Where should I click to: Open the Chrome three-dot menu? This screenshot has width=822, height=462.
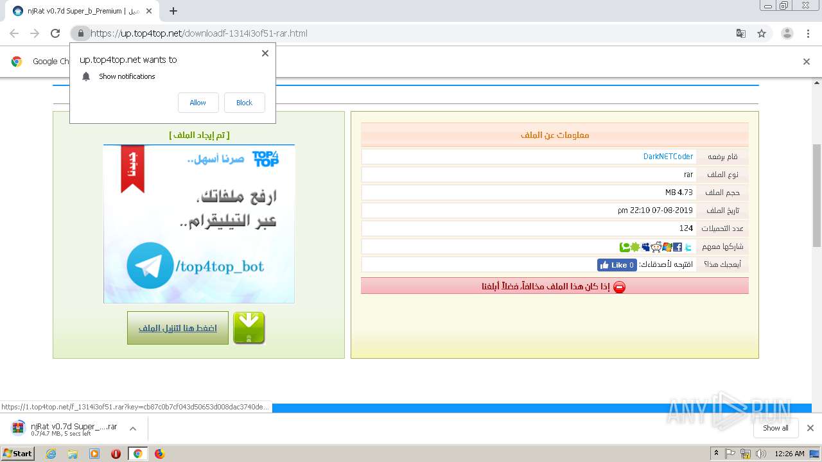(809, 33)
